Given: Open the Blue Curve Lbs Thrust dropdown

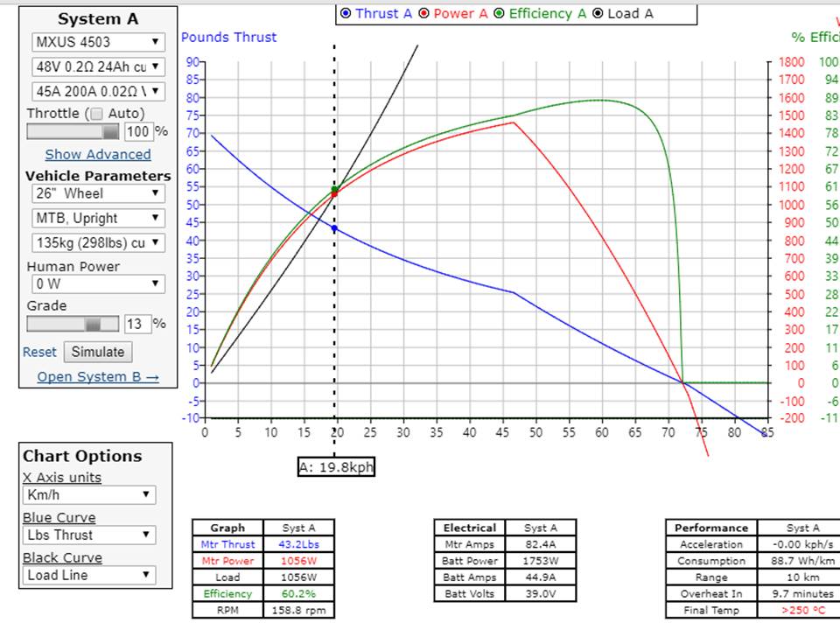Looking at the screenshot, I should 89,535.
